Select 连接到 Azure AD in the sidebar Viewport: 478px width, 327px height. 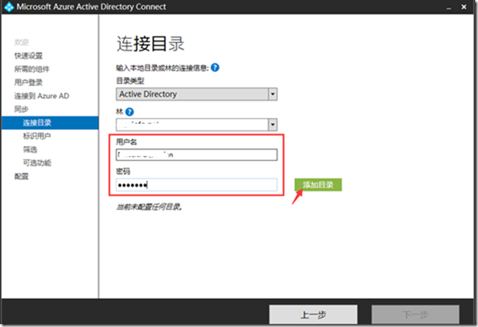click(x=42, y=96)
